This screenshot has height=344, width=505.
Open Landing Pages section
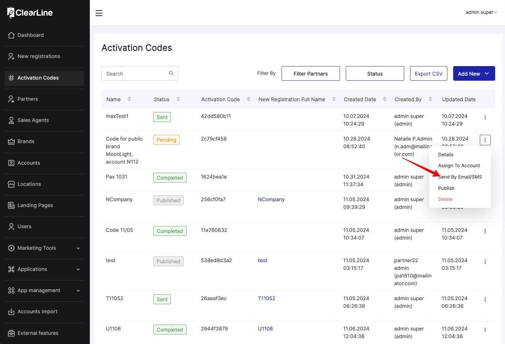44,205
